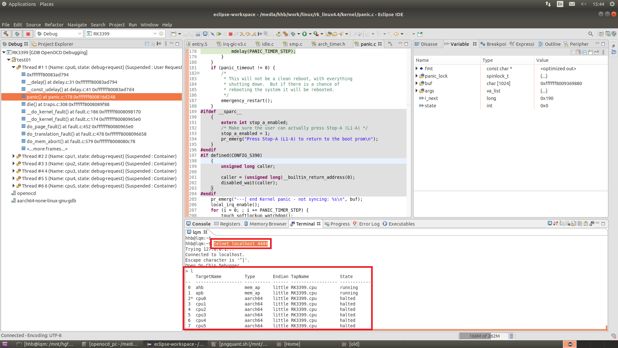Open the Window menu

point(149,25)
